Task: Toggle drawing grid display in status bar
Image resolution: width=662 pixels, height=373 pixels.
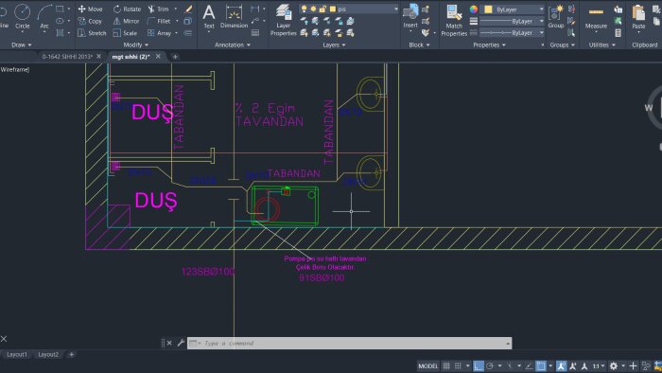Action: click(446, 365)
